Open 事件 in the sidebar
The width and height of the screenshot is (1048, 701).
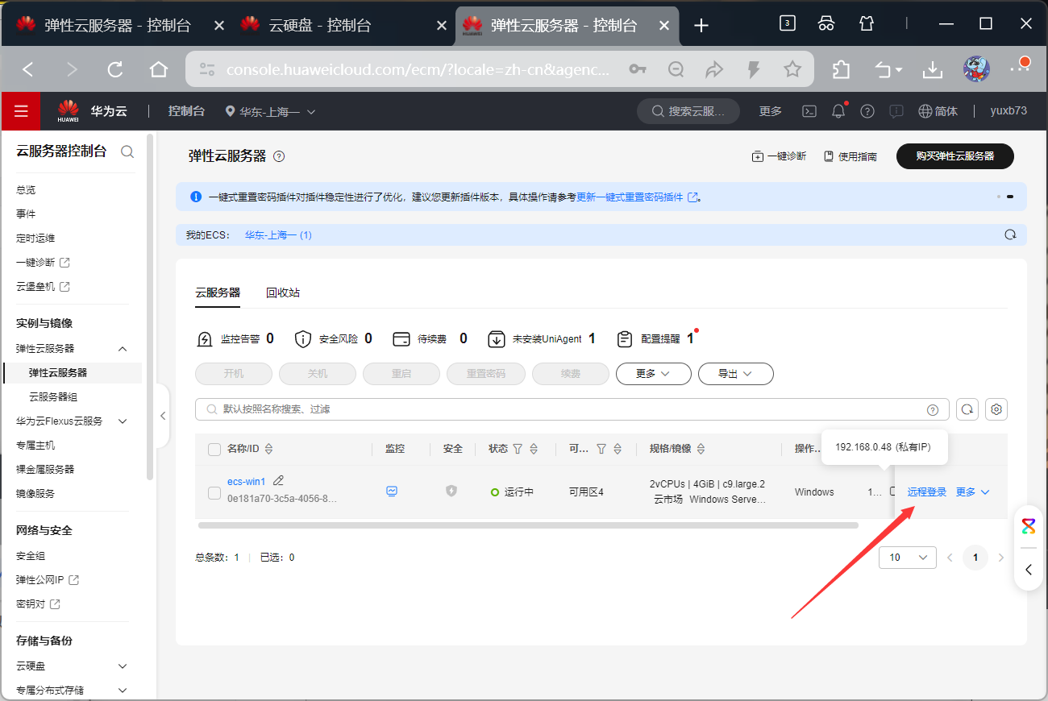(26, 214)
